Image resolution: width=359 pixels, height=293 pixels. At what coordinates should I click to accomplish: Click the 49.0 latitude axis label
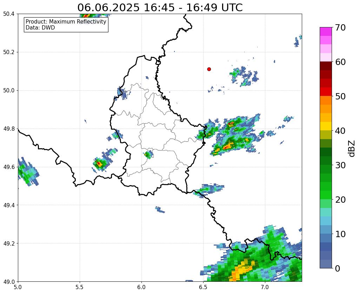point(9,282)
